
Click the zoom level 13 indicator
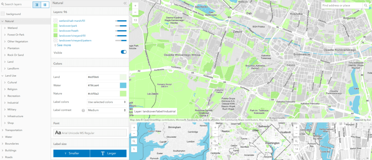point(135,20)
